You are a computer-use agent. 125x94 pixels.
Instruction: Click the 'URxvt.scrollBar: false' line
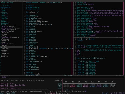(85, 22)
